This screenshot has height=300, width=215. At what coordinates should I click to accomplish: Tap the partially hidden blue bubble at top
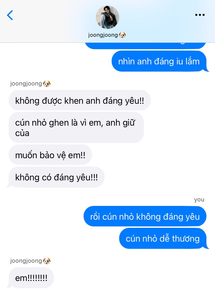(145, 46)
